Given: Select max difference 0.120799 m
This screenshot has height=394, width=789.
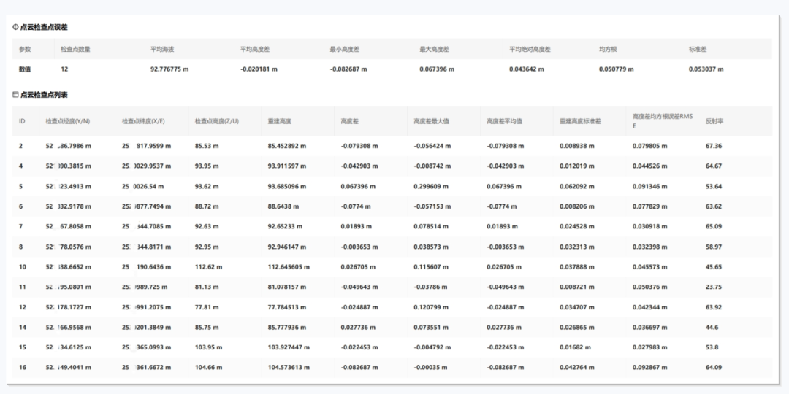Looking at the screenshot, I should point(431,308).
